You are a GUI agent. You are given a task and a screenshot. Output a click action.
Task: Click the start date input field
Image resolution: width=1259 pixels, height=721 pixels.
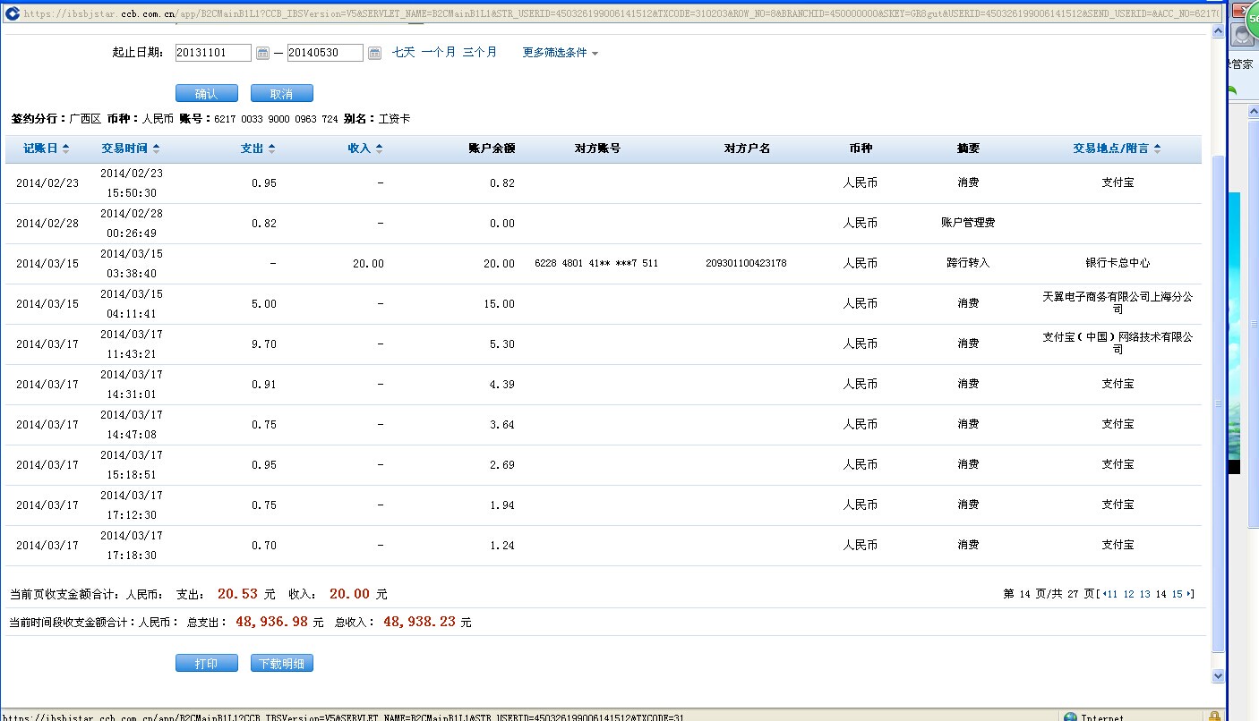(x=213, y=53)
